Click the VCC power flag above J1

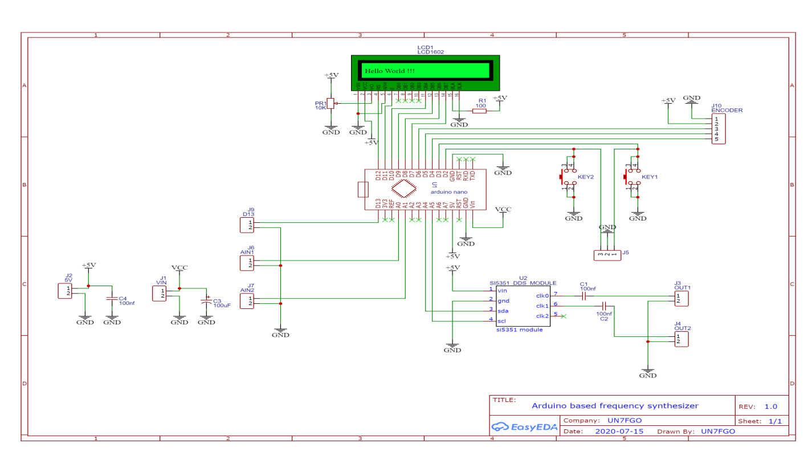(179, 269)
